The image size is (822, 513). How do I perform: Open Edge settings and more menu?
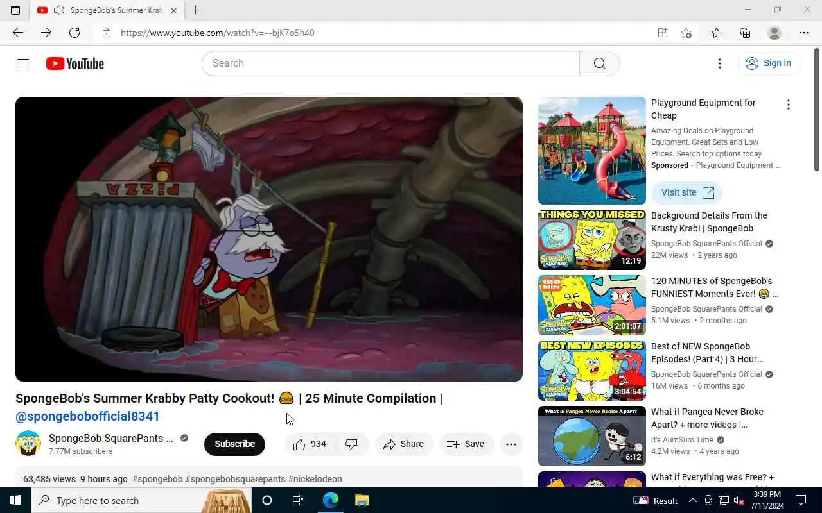click(804, 33)
